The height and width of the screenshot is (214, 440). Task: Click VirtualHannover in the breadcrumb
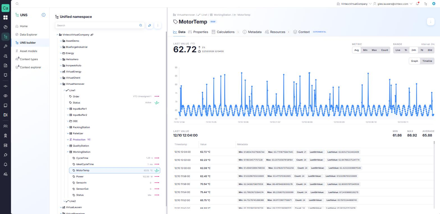pyautogui.click(x=186, y=15)
